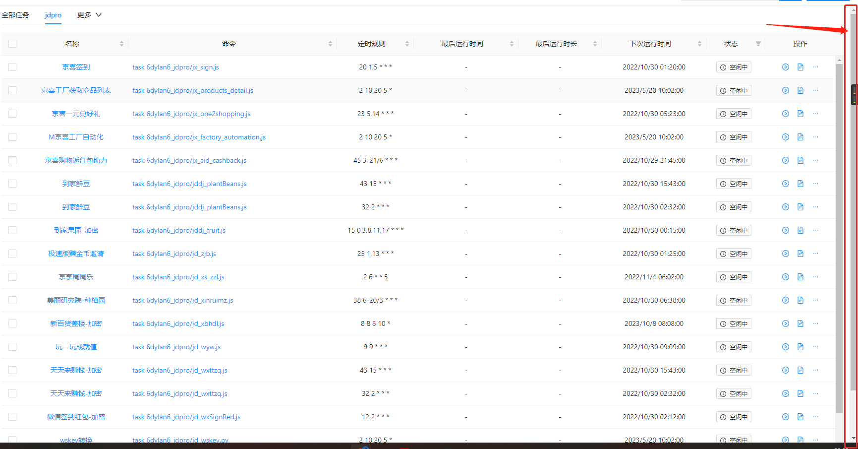
Task: Toggle the select-all header checkbox
Action: pos(12,44)
